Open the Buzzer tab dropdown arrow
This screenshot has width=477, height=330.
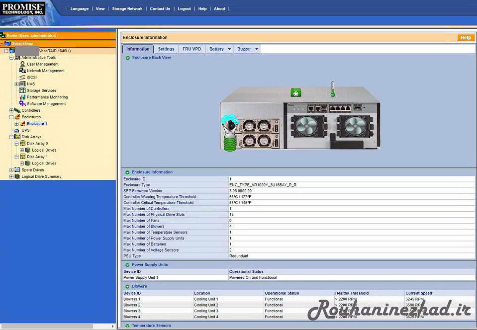tap(257, 49)
